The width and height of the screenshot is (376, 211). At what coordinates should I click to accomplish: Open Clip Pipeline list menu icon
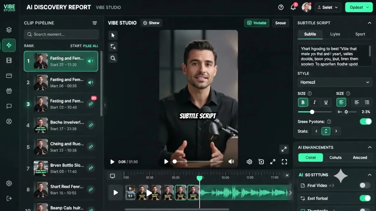coord(95,23)
